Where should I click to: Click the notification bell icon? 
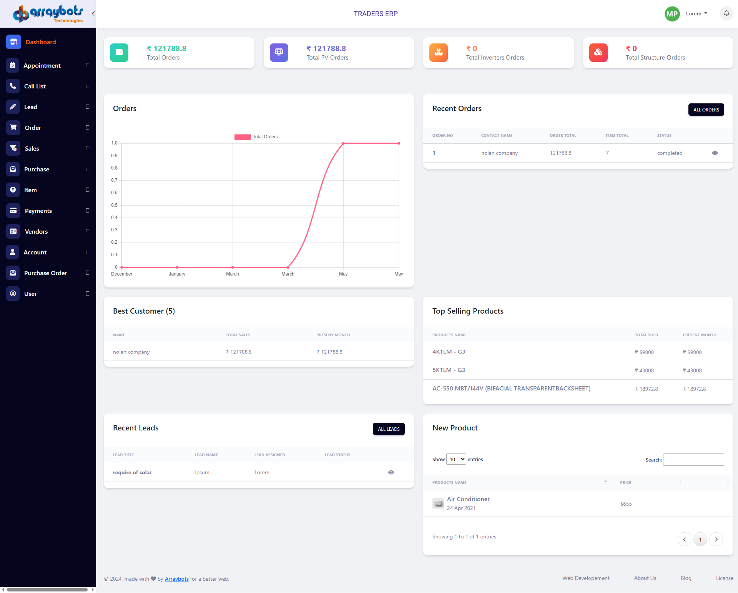(726, 13)
